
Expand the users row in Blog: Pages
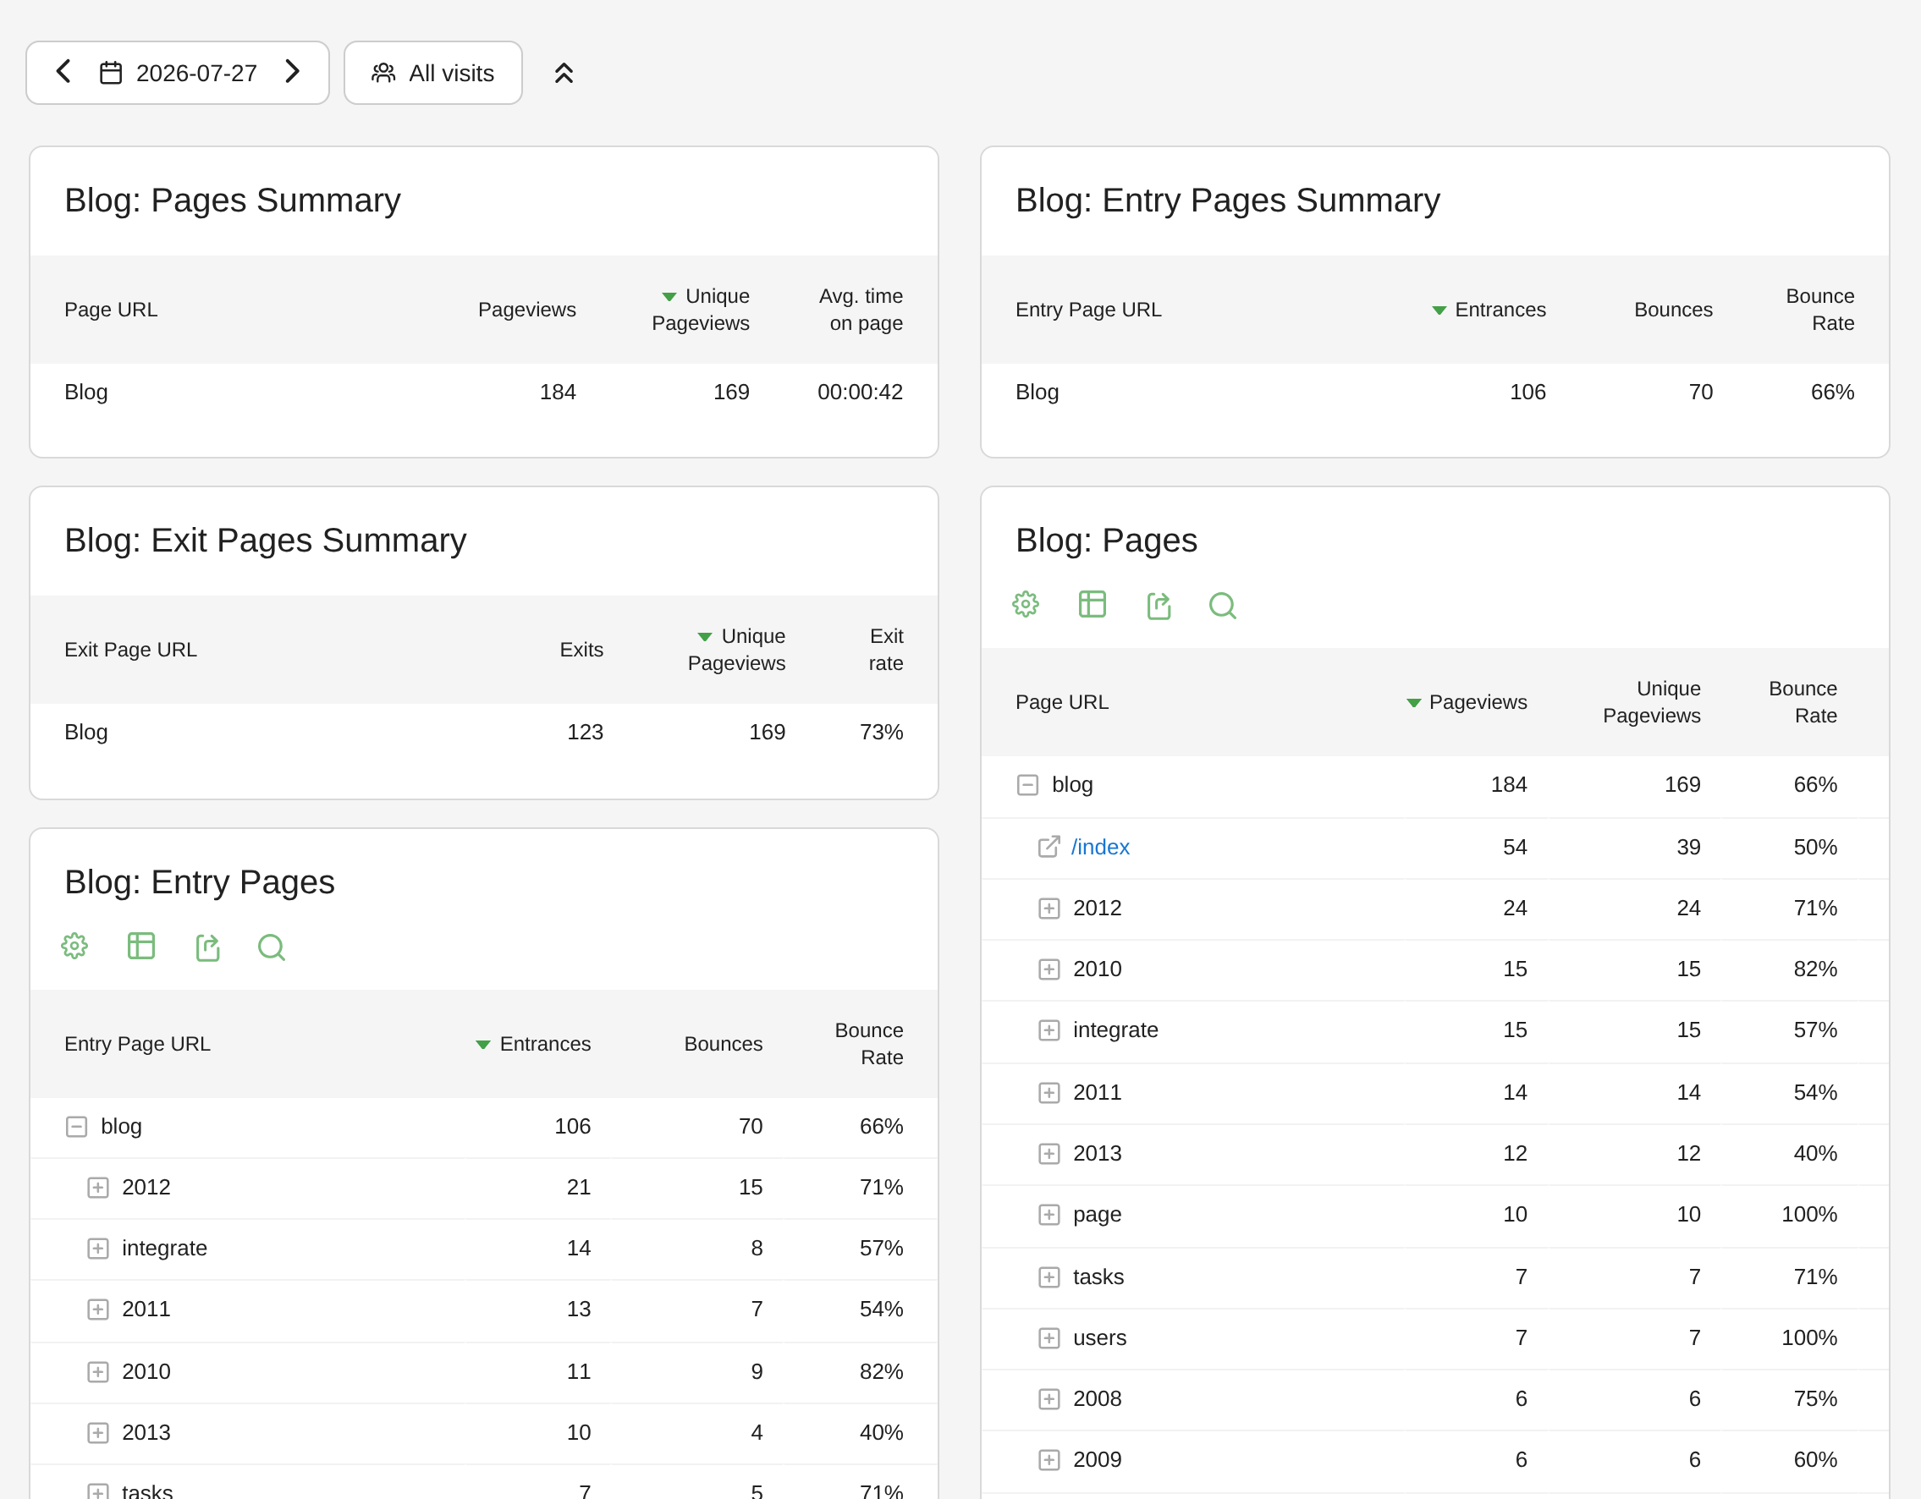click(x=1049, y=1337)
